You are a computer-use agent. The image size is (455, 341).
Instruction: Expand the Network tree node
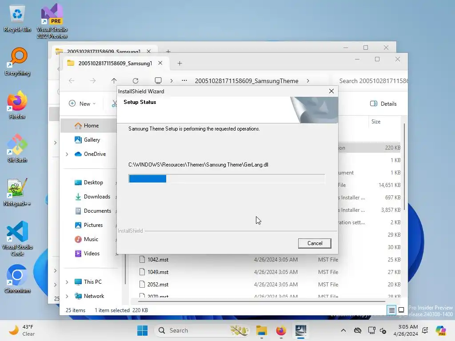67,296
